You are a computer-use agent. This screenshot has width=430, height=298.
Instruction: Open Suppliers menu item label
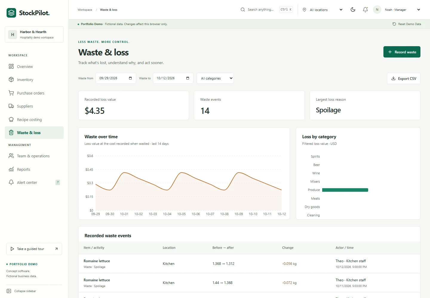tap(25, 106)
